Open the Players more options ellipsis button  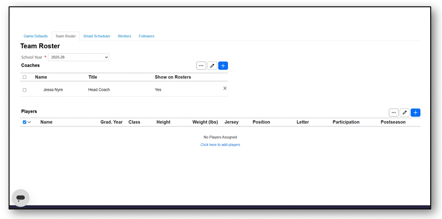394,113
